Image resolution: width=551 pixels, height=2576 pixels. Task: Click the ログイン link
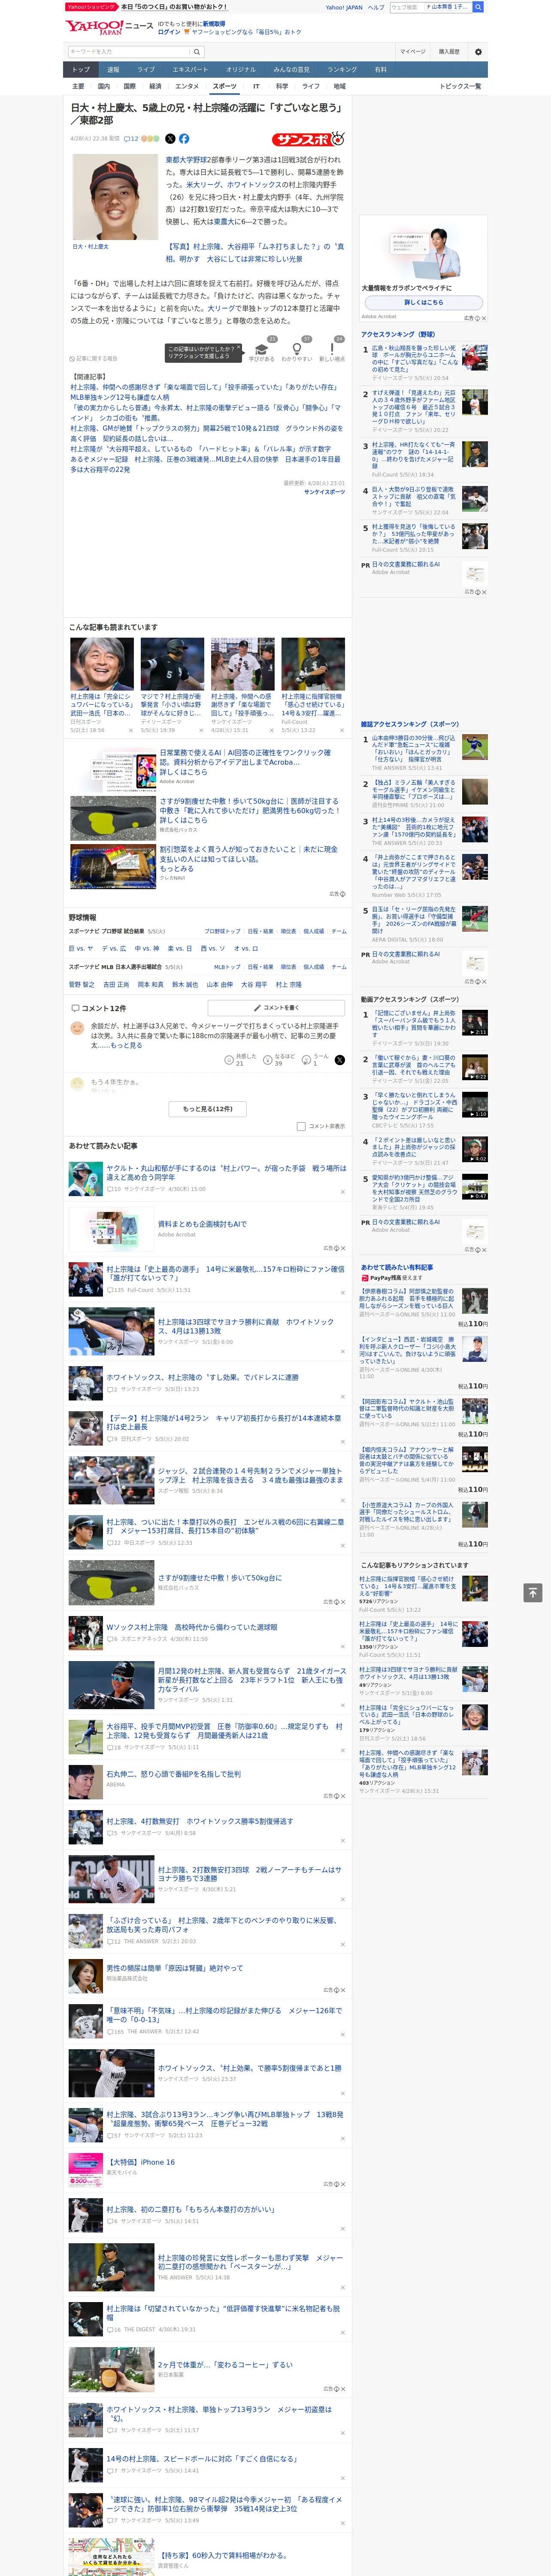(x=169, y=32)
